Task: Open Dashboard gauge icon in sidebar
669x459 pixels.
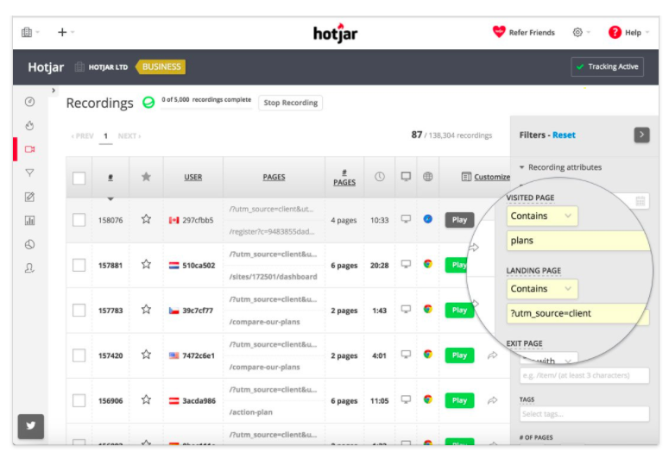Action: (x=29, y=102)
